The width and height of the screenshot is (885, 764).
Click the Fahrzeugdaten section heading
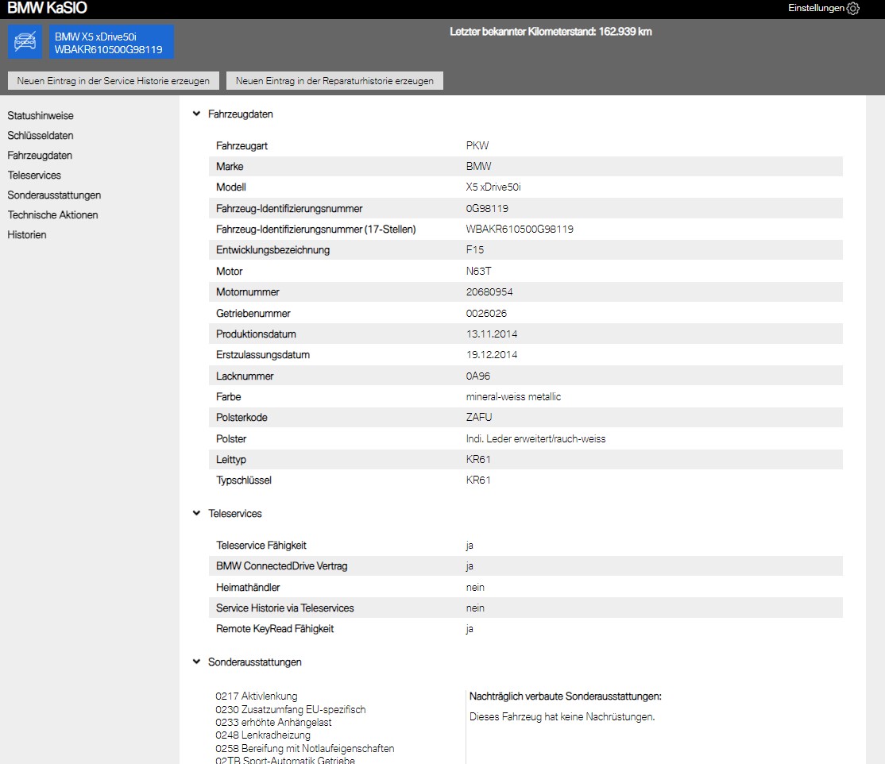point(241,114)
